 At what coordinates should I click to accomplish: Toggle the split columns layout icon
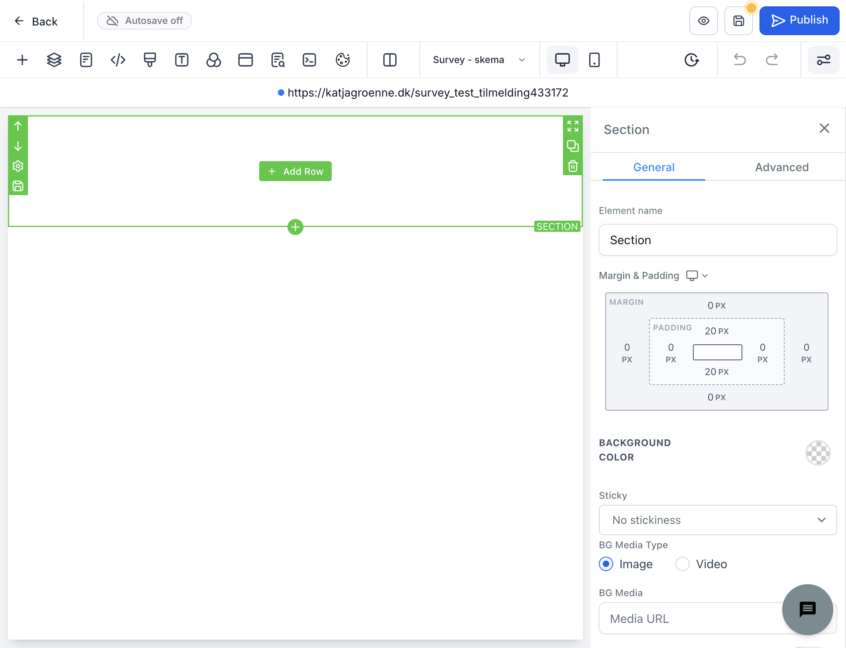[x=390, y=60]
